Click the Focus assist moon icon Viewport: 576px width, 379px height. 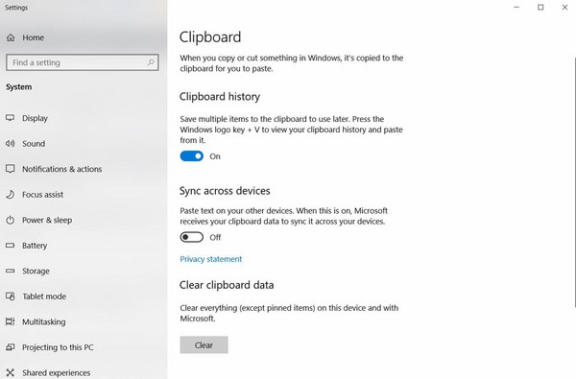(11, 194)
